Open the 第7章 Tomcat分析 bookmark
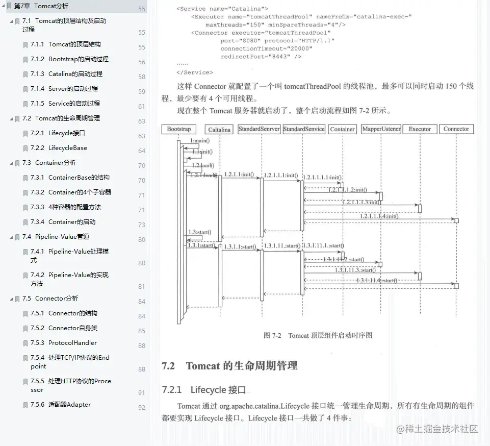The width and height of the screenshot is (490, 446). (41, 6)
